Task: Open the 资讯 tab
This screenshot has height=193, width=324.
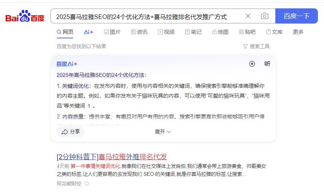Action: (139, 32)
